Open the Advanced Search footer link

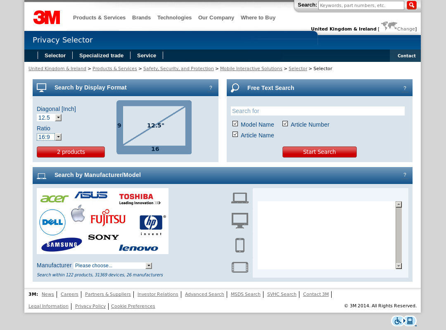click(x=204, y=294)
